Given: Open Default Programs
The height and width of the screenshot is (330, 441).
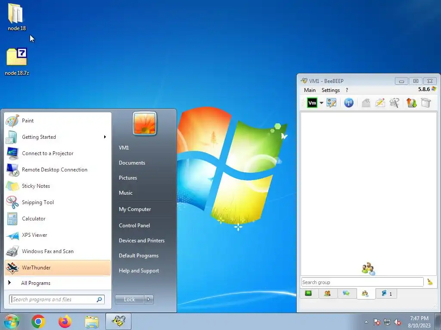Looking at the screenshot, I should pyautogui.click(x=138, y=256).
